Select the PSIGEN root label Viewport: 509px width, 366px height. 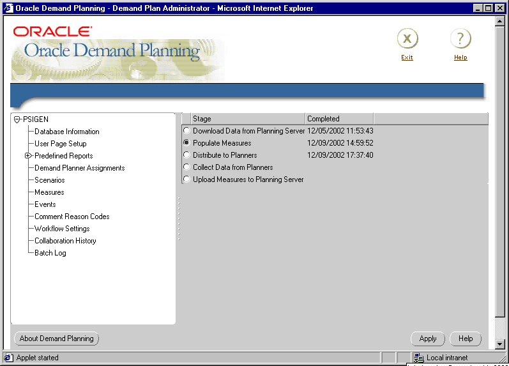36,119
